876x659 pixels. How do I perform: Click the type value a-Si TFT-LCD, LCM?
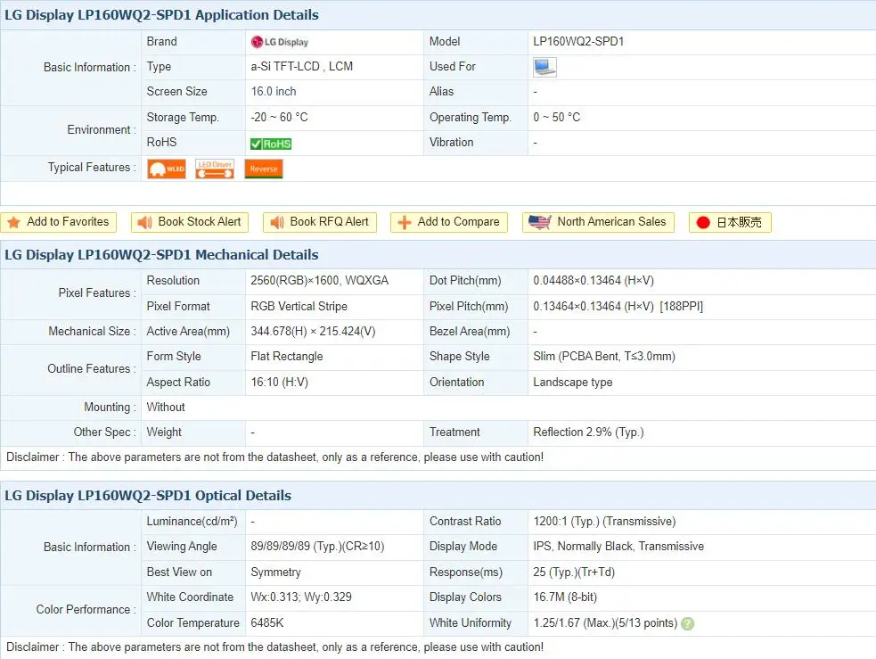pyautogui.click(x=302, y=67)
